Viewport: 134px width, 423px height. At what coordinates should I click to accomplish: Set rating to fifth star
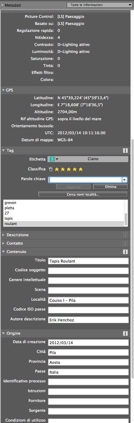click(81, 169)
